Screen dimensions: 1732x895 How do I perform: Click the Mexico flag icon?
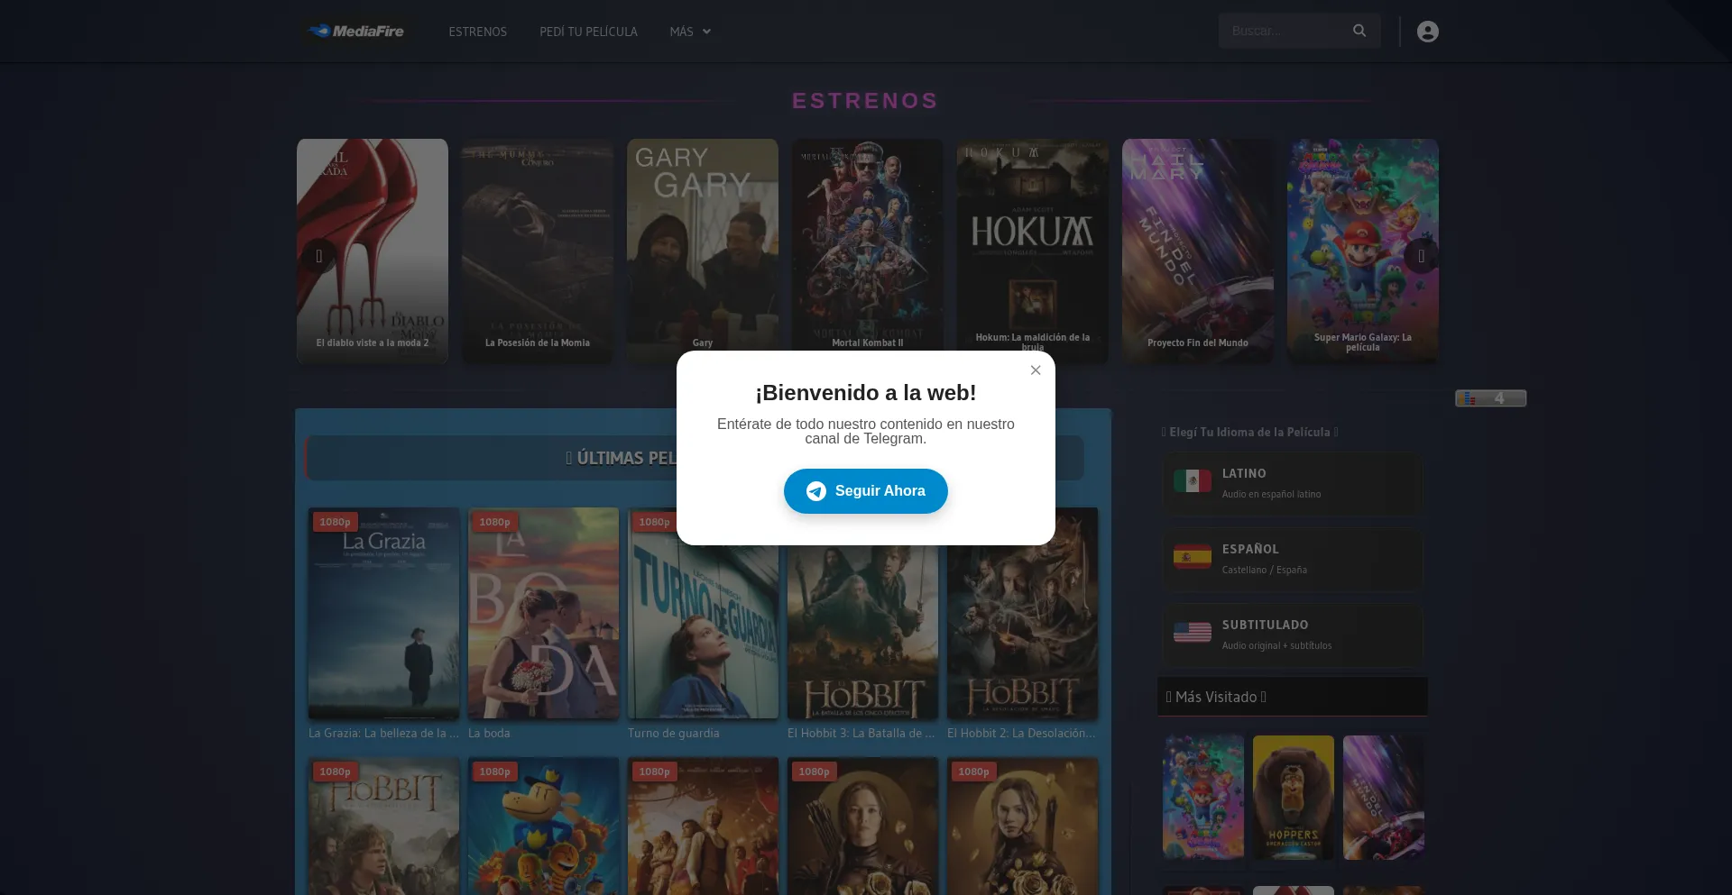pyautogui.click(x=1192, y=481)
